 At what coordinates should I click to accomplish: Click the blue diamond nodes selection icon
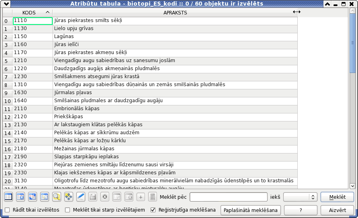[68, 197]
